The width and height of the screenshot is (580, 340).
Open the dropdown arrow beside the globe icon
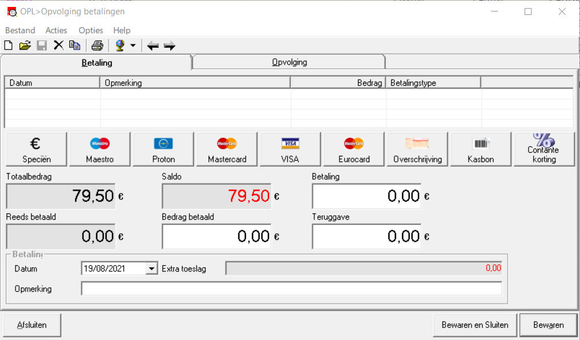(x=133, y=46)
